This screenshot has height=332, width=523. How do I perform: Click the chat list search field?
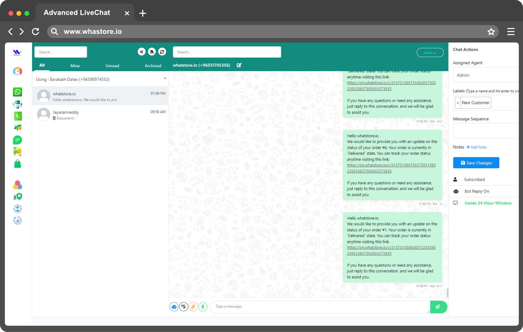[x=61, y=52]
